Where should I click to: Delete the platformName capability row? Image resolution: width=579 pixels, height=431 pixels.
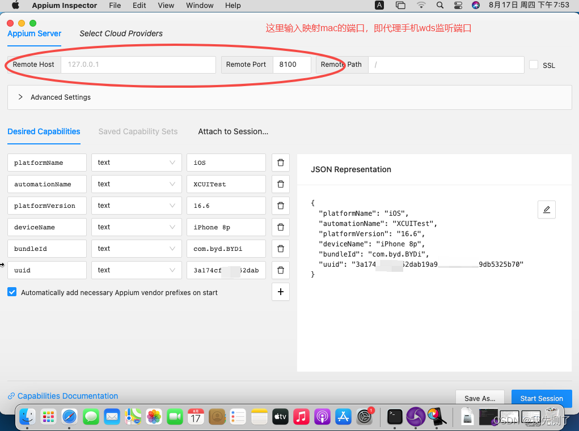click(x=280, y=163)
